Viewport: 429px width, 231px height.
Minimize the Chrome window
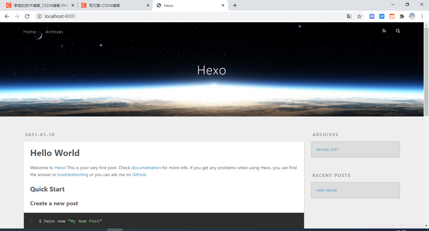(393, 4)
